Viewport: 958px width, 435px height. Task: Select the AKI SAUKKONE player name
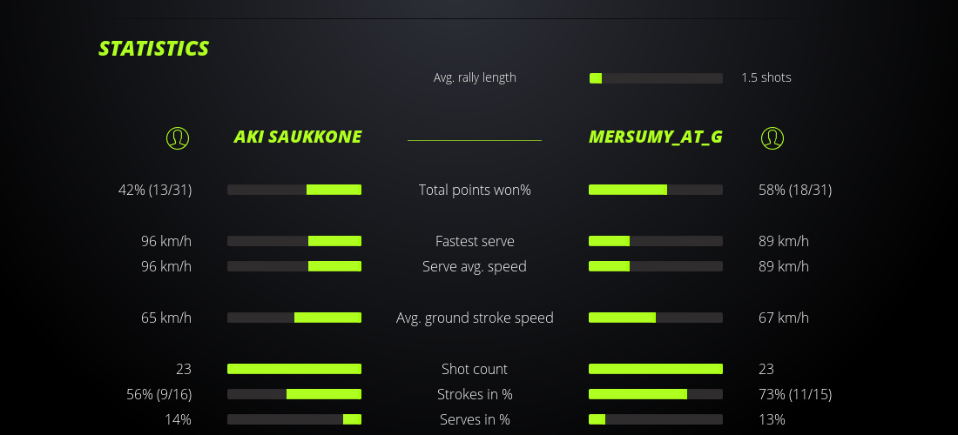click(x=298, y=137)
